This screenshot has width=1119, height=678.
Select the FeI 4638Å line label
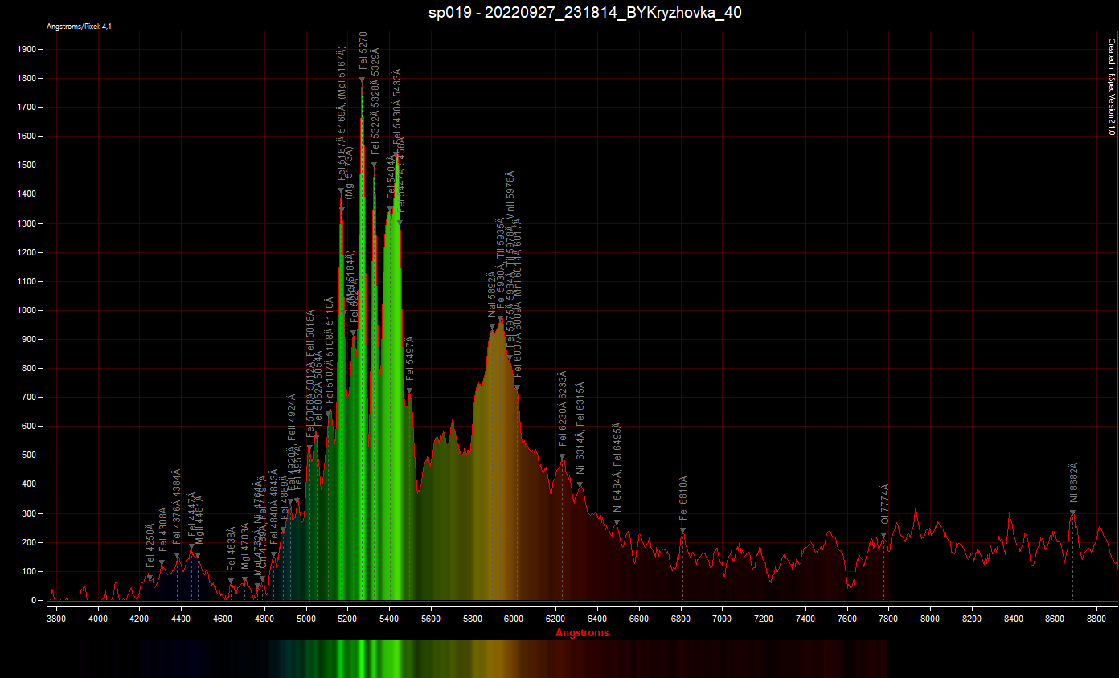tap(232, 549)
